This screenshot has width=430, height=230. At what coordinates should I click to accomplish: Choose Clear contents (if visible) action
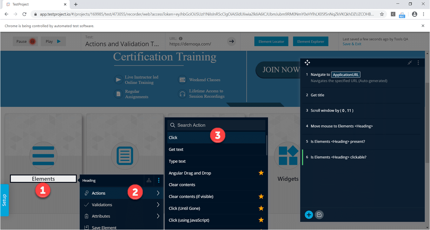coord(216,196)
